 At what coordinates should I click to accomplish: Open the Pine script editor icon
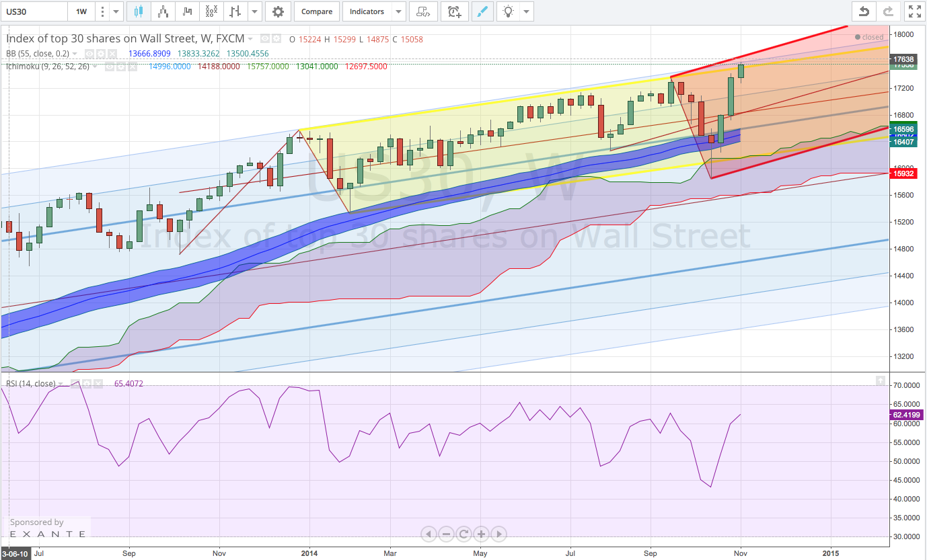tap(422, 11)
